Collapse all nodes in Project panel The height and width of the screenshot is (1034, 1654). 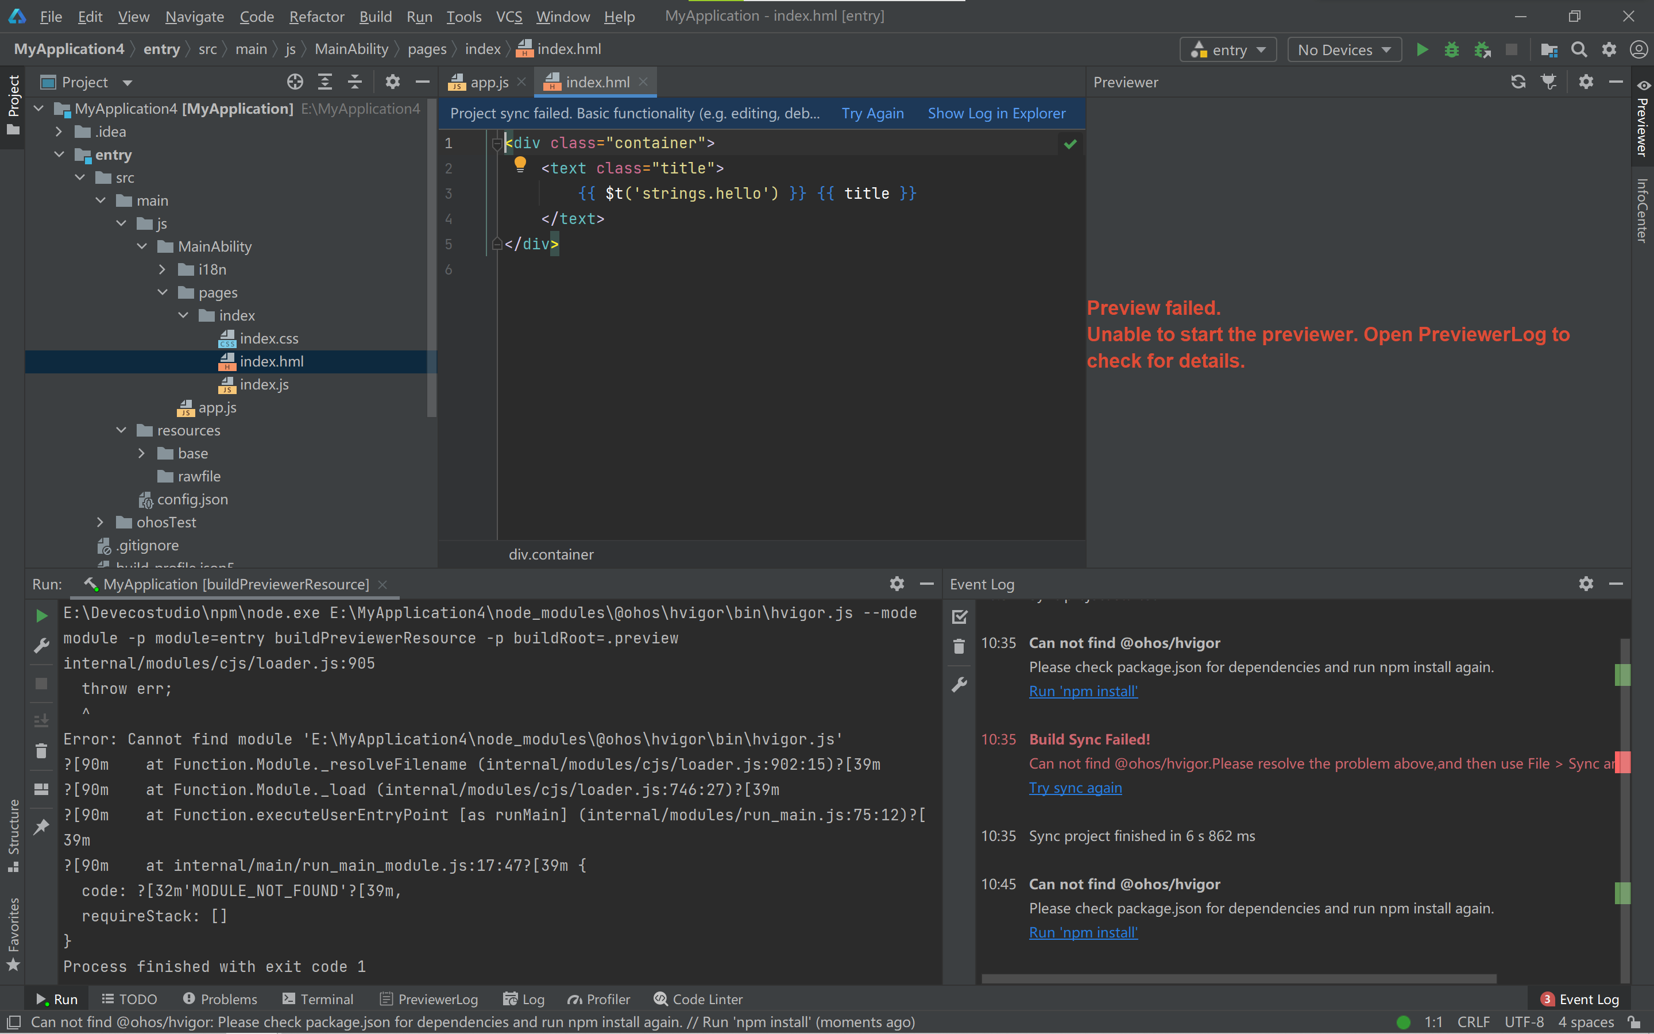[355, 82]
